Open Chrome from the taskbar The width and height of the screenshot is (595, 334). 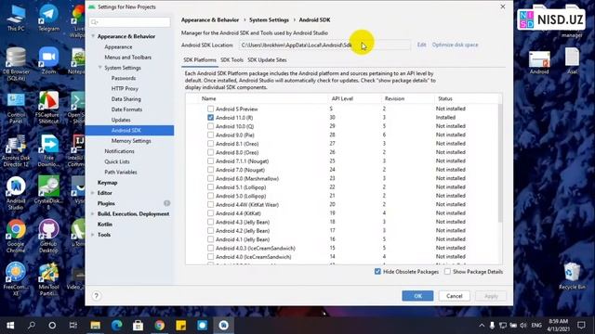[159, 326]
